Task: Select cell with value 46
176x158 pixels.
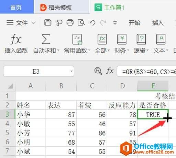Action: click(x=92, y=123)
